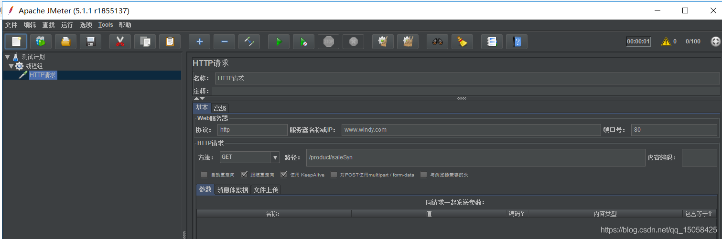This screenshot has width=722, height=239.
Task: Click the 端口号 field showing 80
Action: [x=674, y=130]
